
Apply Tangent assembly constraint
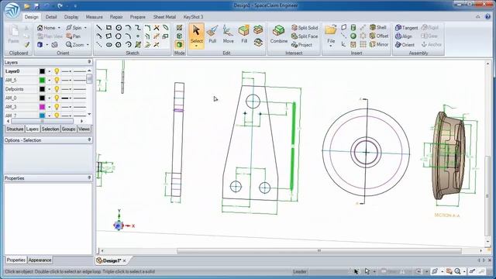(x=406, y=28)
